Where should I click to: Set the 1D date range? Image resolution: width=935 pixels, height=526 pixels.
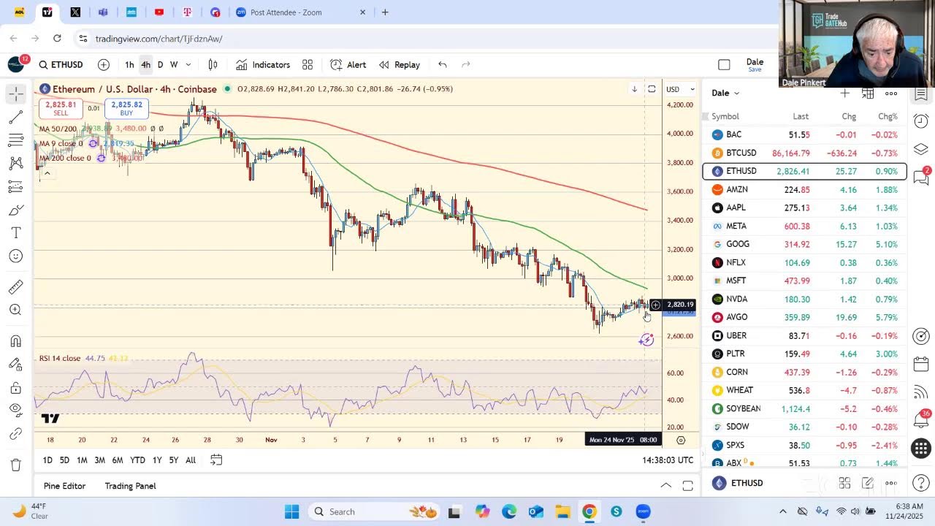(x=47, y=460)
